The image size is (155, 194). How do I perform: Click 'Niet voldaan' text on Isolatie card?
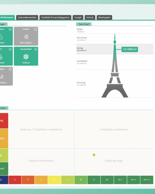click(x=26, y=43)
